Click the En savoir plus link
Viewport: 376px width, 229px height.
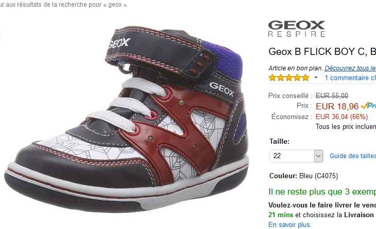(x=290, y=225)
